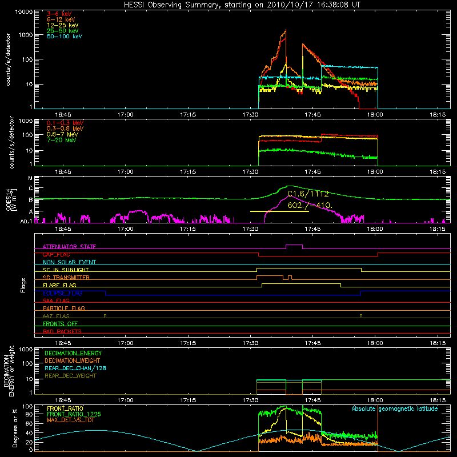This screenshot has height=457, width=457.
Task: Click the GOES14 axis label
Action: pos(9,199)
